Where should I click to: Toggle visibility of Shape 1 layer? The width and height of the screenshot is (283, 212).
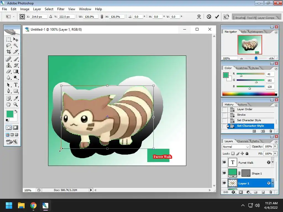[x=224, y=173]
